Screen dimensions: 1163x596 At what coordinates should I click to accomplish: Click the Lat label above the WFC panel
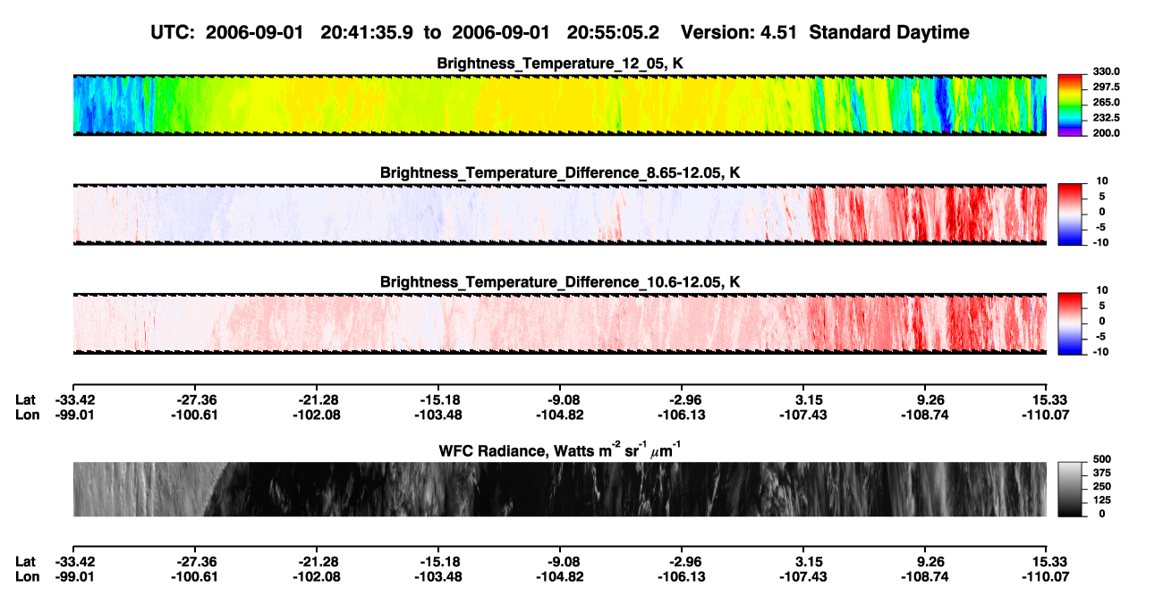click(25, 399)
